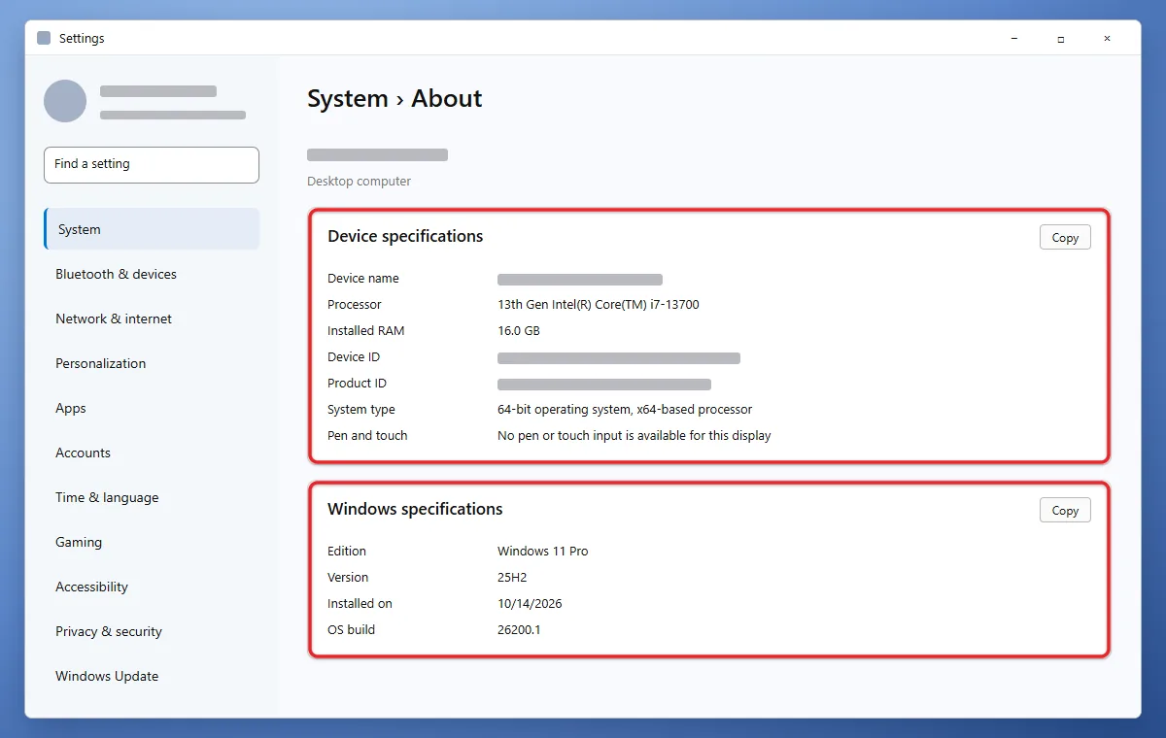Click the user profile avatar
1166x738 pixels.
point(65,101)
